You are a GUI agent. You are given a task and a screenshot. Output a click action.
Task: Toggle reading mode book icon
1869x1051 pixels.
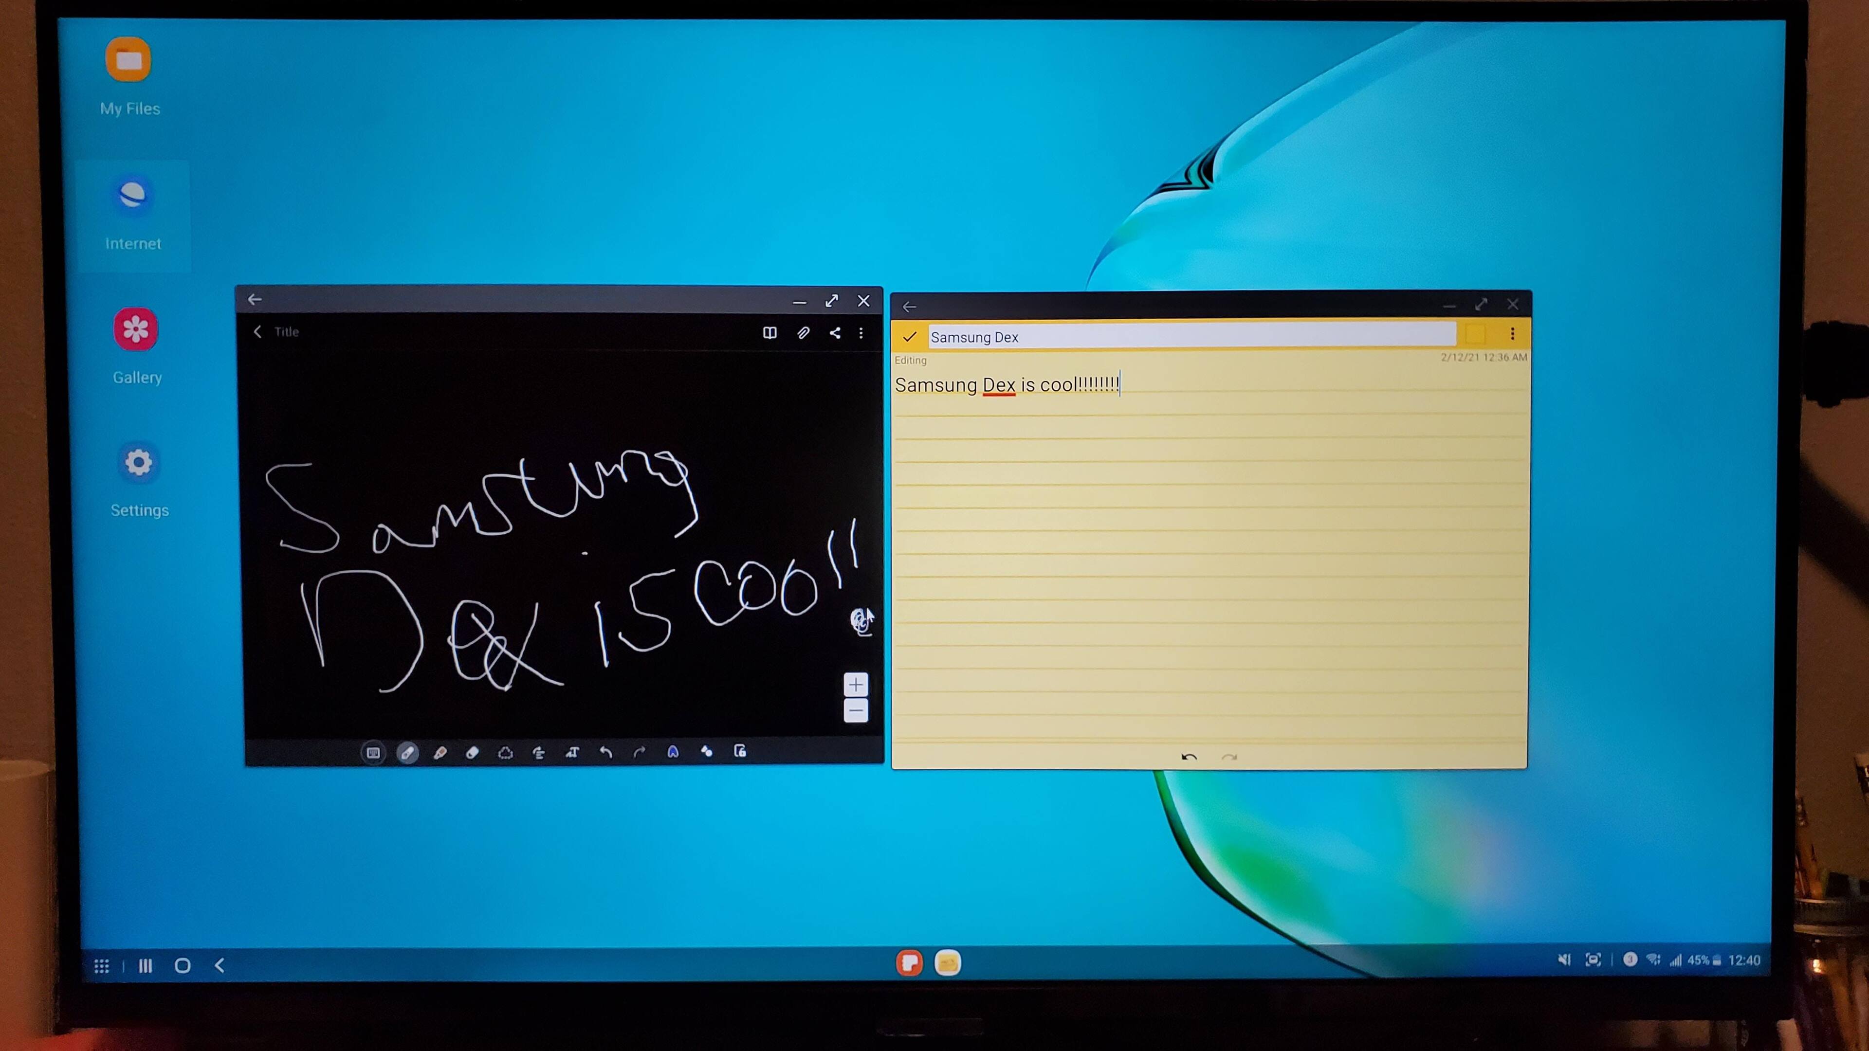pyautogui.click(x=770, y=333)
